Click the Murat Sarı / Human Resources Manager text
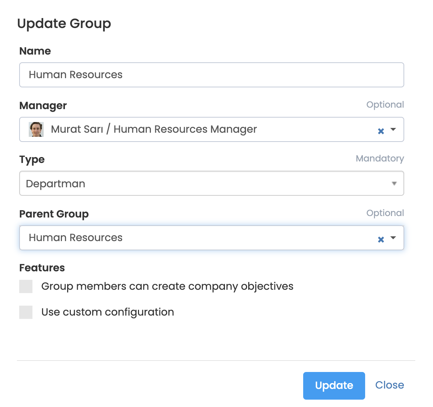Screen dimensions: 433x407 coord(154,129)
